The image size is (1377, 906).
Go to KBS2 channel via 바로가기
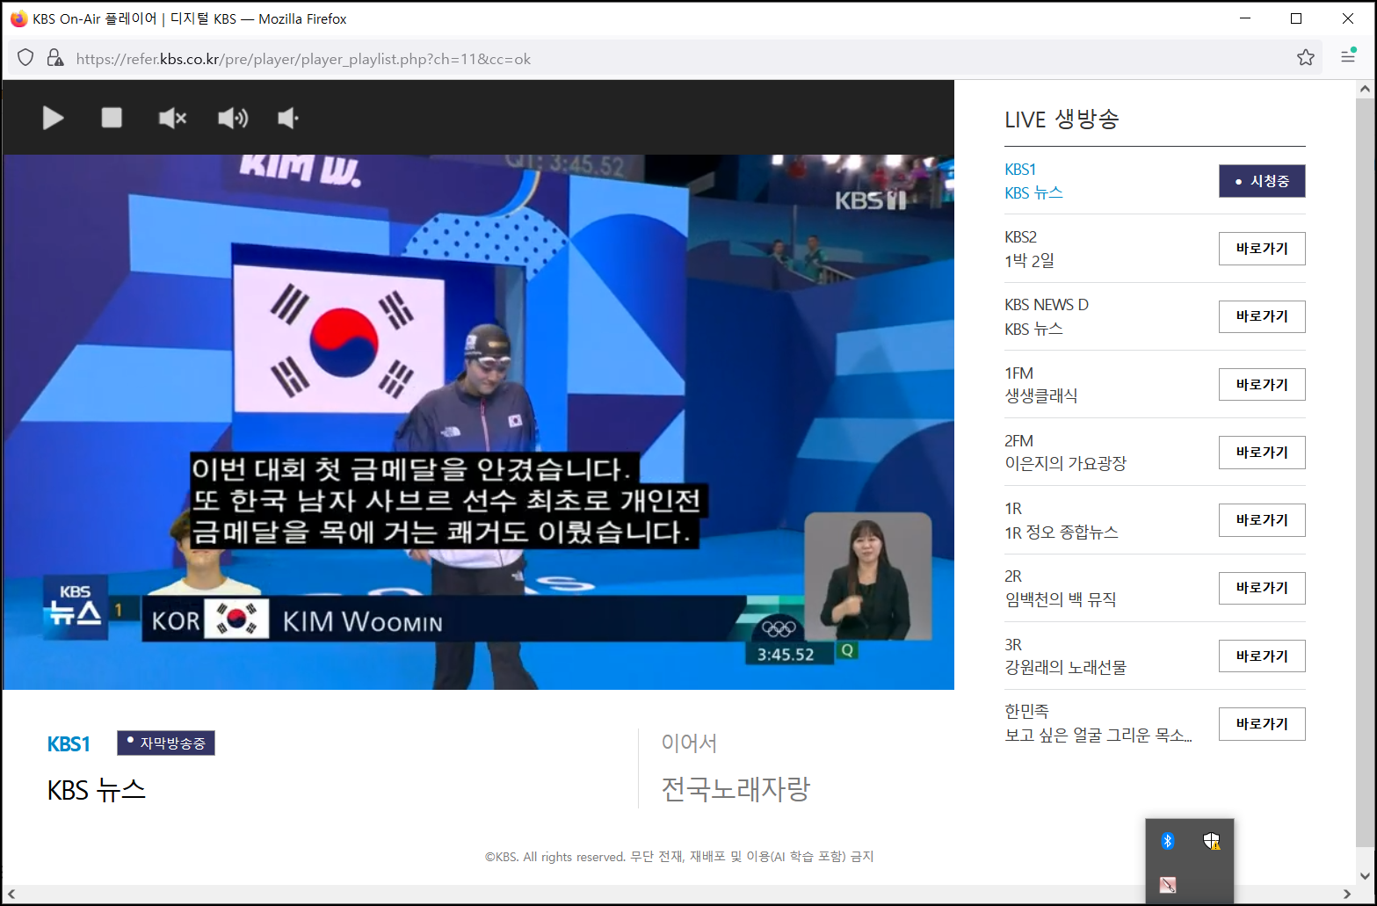1262,249
